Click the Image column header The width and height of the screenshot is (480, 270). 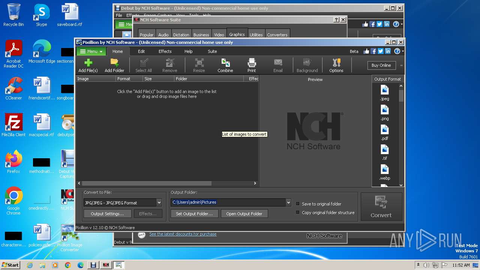coord(96,79)
